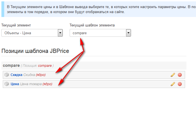Remove the Цена element via red icon
The width and height of the screenshot is (196, 140).
(x=180, y=84)
